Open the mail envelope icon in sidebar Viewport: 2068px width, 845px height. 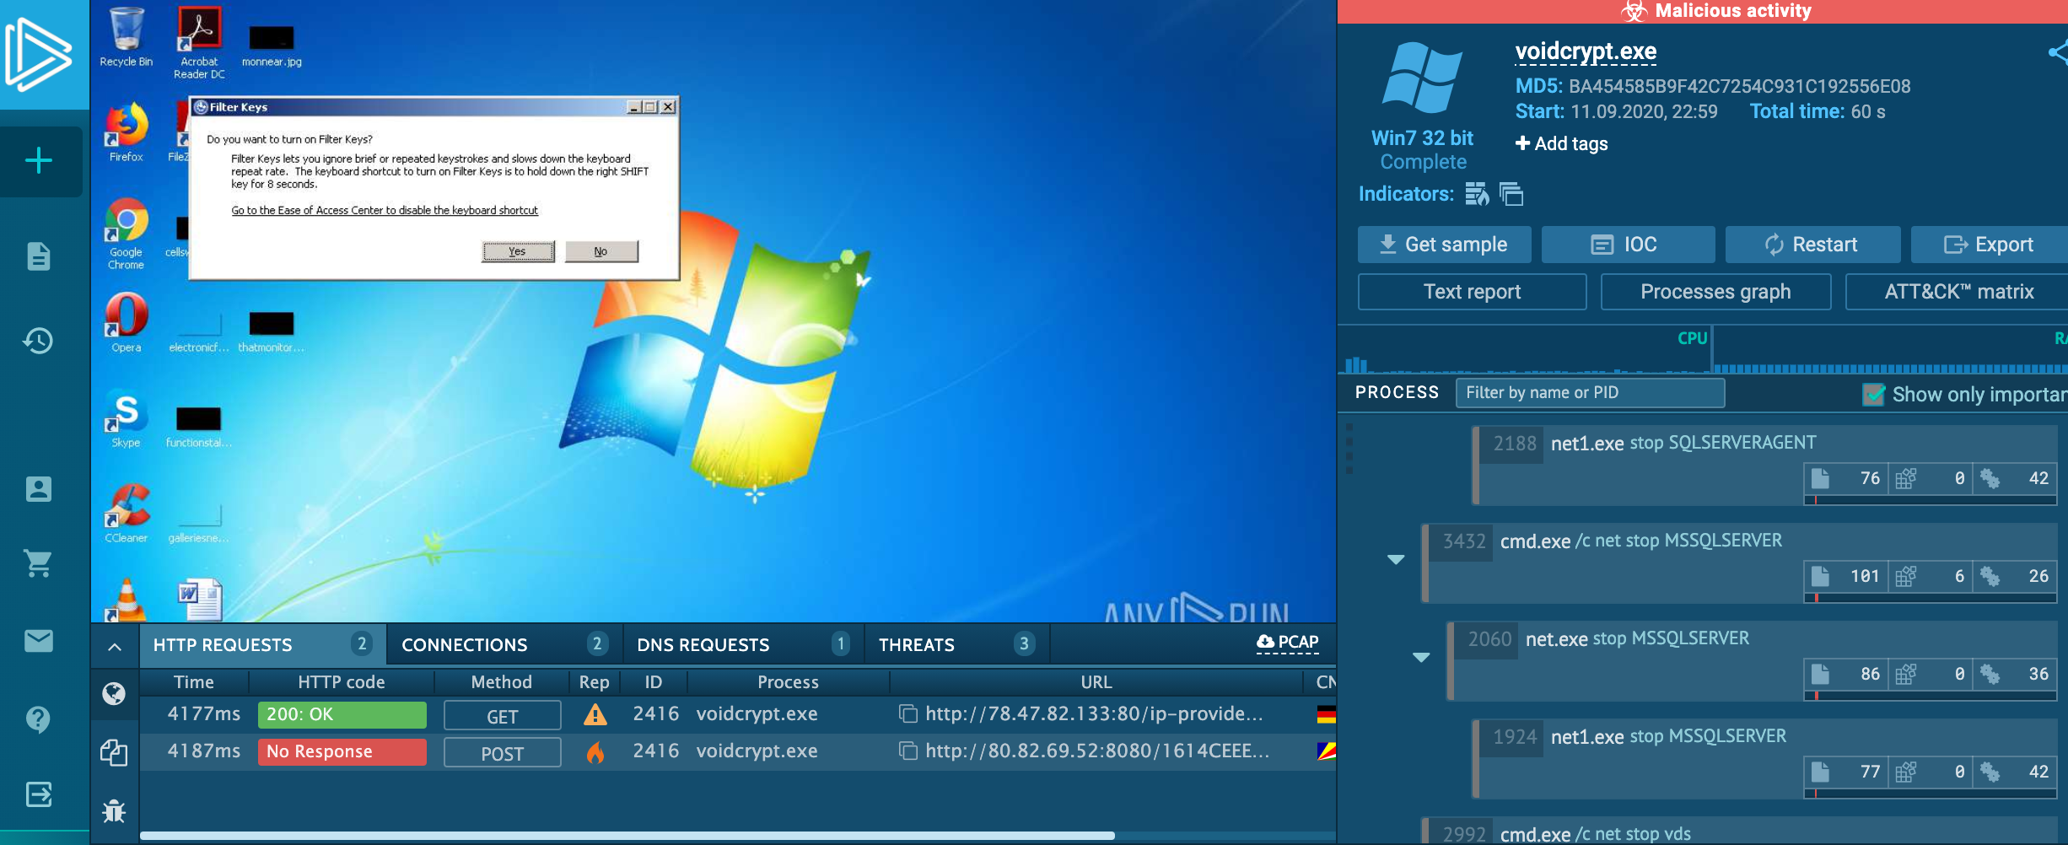(39, 641)
